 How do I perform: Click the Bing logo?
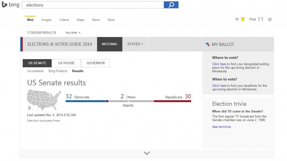(x=10, y=5)
